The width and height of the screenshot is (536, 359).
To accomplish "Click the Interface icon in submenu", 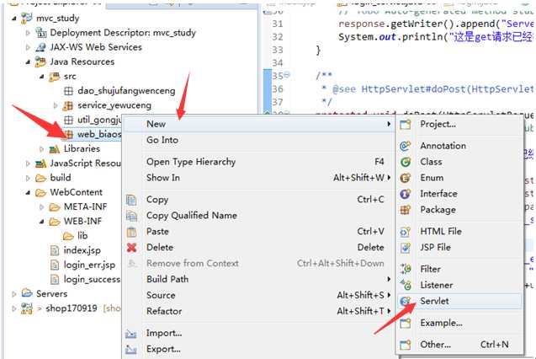I will [x=405, y=194].
